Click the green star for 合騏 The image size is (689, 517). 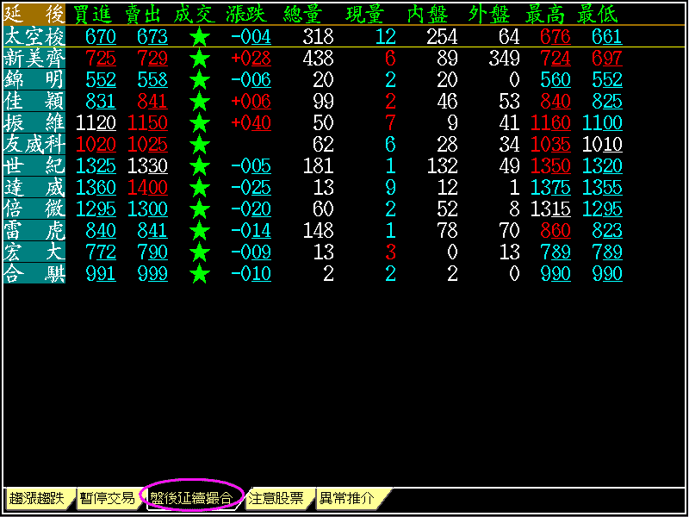click(200, 274)
